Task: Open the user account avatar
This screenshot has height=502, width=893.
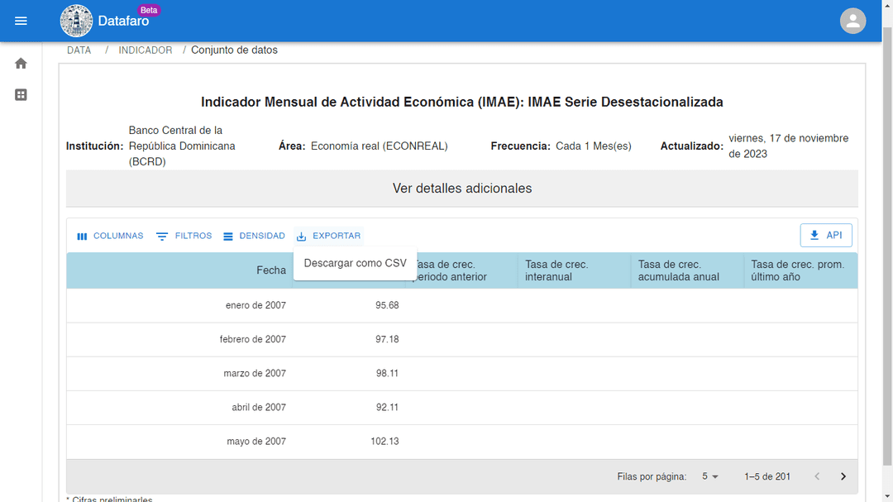Action: coord(852,21)
